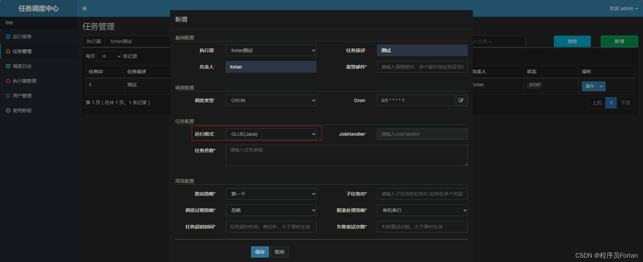Open the 调度过期策略 dropdown showing 忽略

(271, 210)
